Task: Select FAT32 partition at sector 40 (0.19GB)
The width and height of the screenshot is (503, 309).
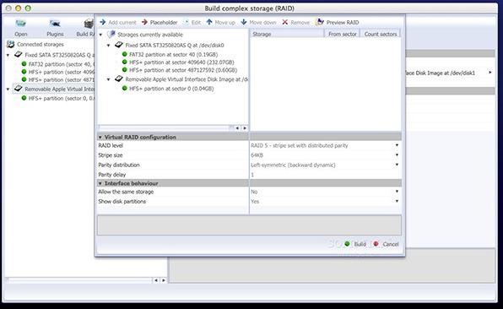Action: tap(173, 55)
